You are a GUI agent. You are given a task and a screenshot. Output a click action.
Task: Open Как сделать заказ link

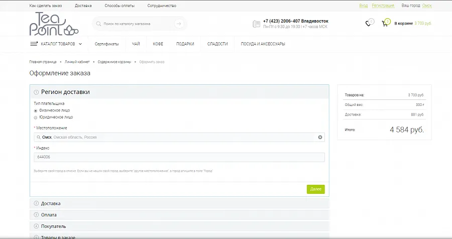coord(46,6)
